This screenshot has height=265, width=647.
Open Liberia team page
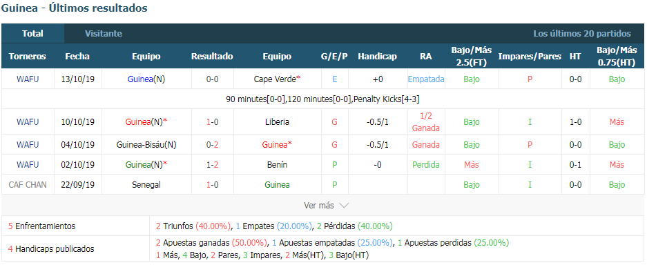[278, 122]
